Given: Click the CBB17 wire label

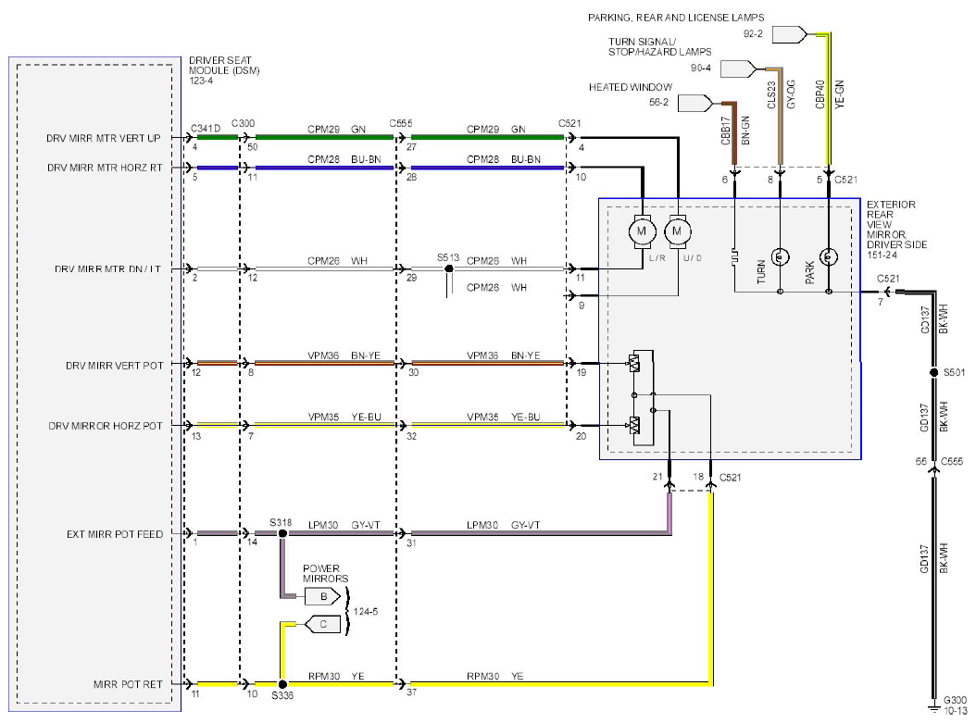Looking at the screenshot, I should pyautogui.click(x=726, y=131).
